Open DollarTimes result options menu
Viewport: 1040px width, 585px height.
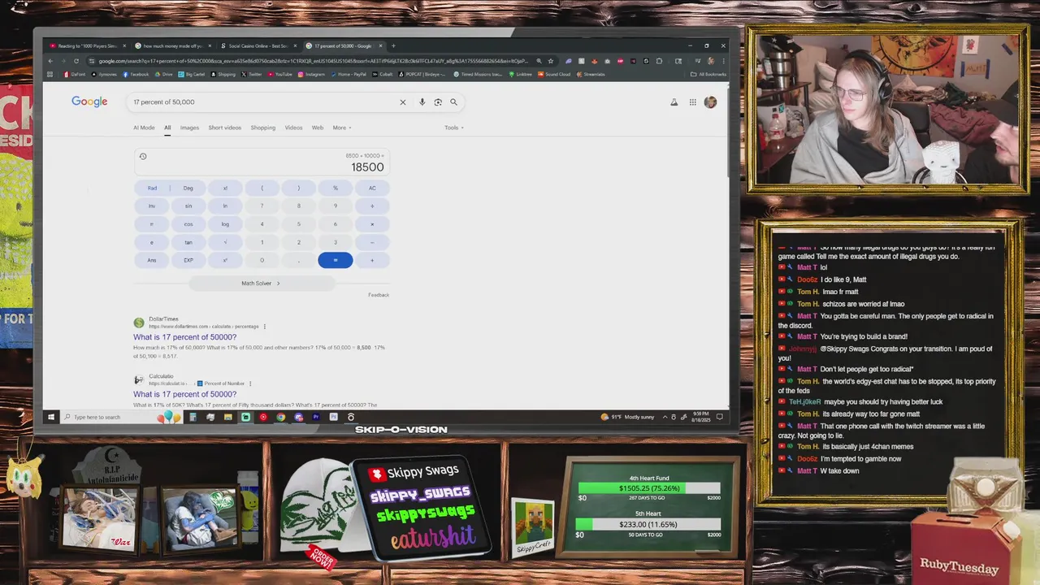pos(265,327)
